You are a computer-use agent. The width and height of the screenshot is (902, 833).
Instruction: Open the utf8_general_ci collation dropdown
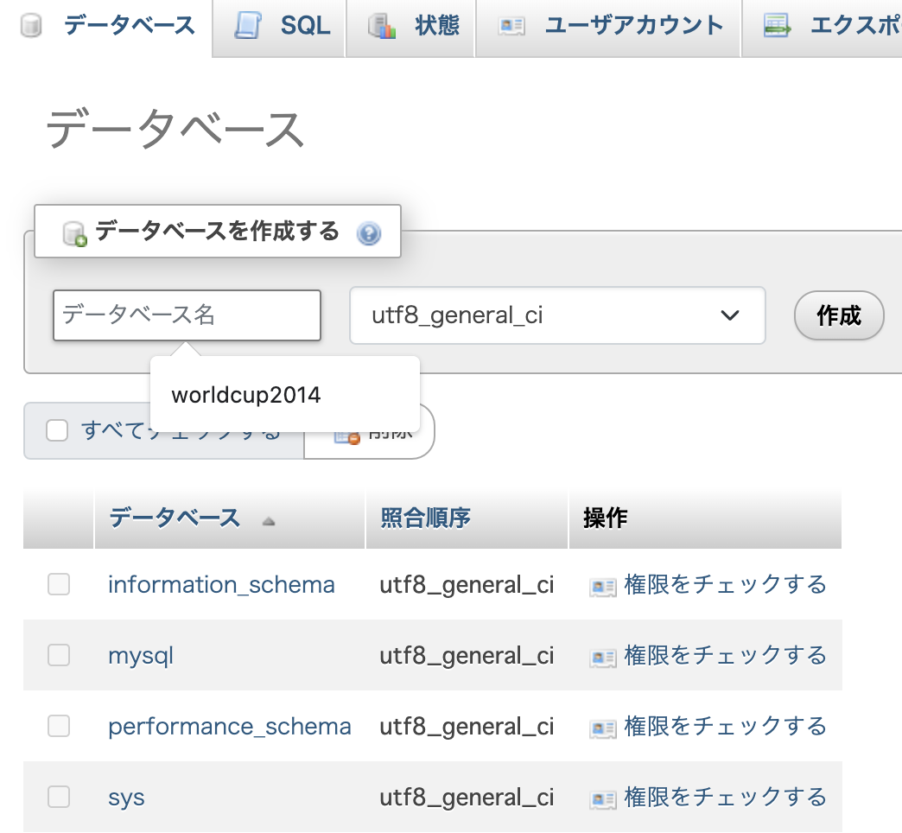[x=557, y=315]
